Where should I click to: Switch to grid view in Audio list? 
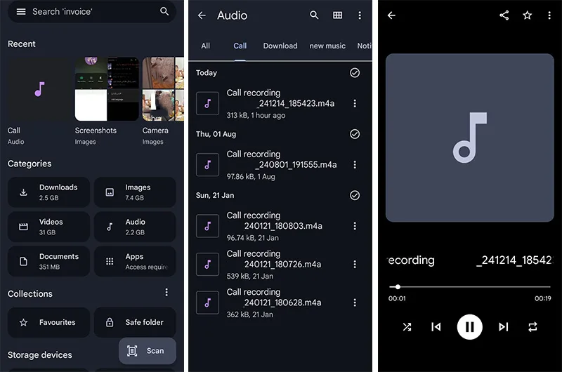(x=337, y=15)
